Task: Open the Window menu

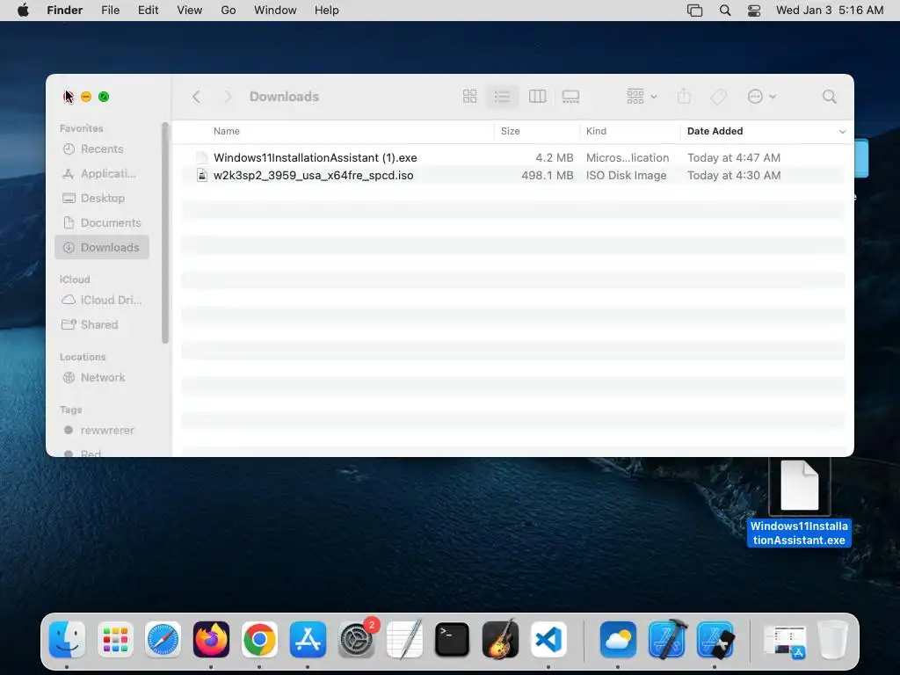Action: [275, 11]
